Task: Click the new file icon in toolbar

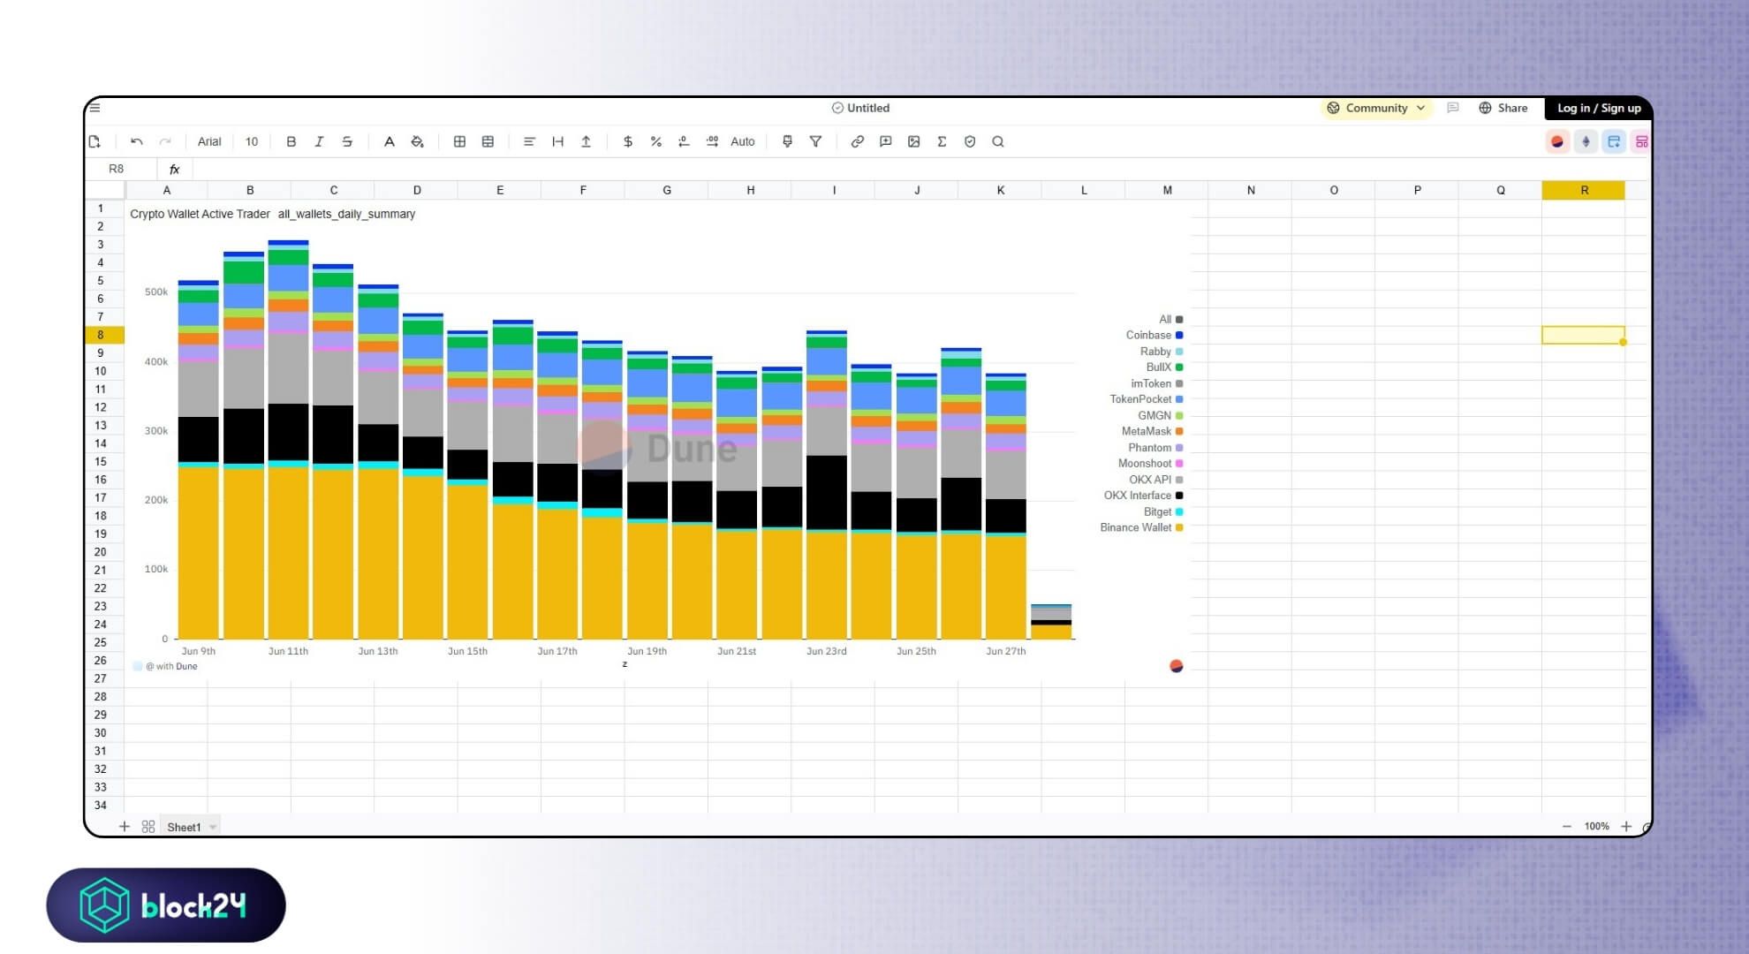Action: (95, 141)
